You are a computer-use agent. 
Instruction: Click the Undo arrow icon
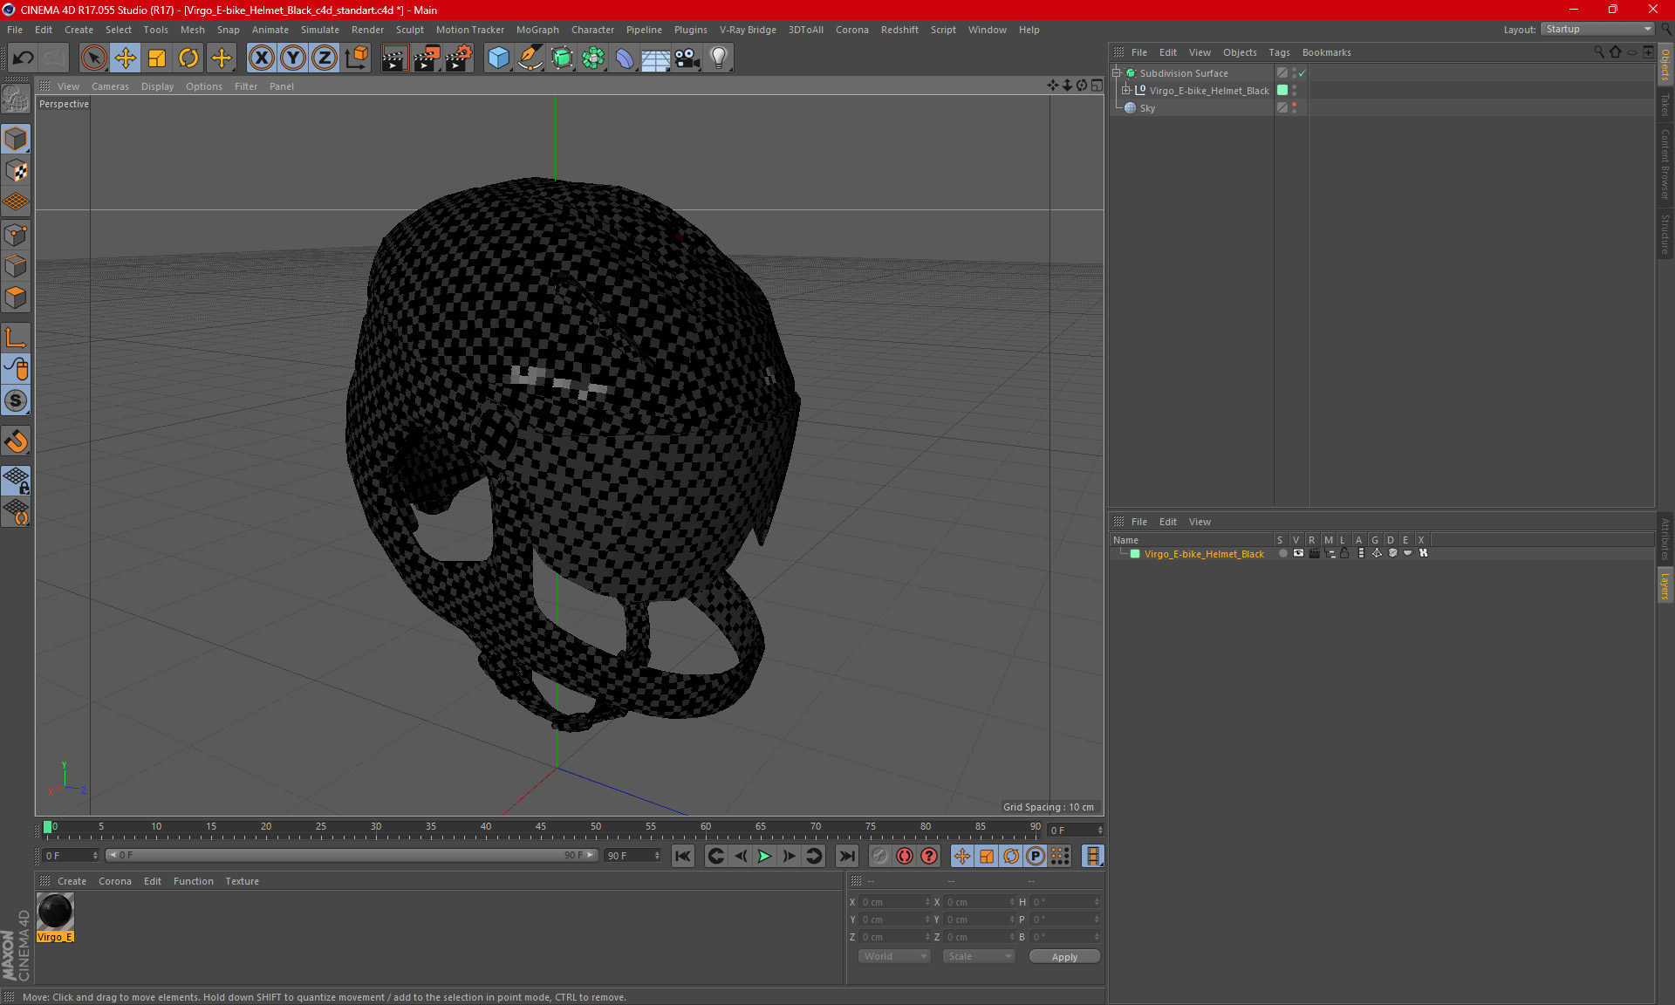[x=24, y=58]
